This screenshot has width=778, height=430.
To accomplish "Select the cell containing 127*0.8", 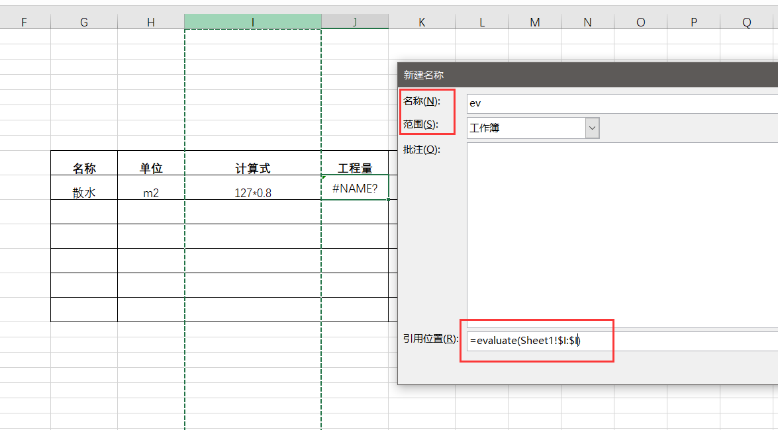I will pyautogui.click(x=253, y=193).
